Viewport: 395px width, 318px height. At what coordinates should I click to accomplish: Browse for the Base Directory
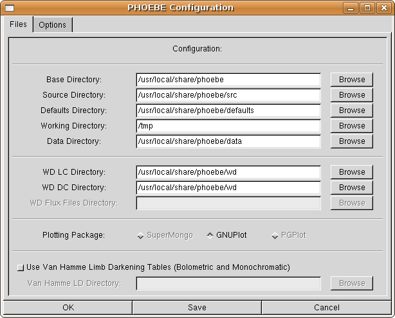tap(352, 80)
